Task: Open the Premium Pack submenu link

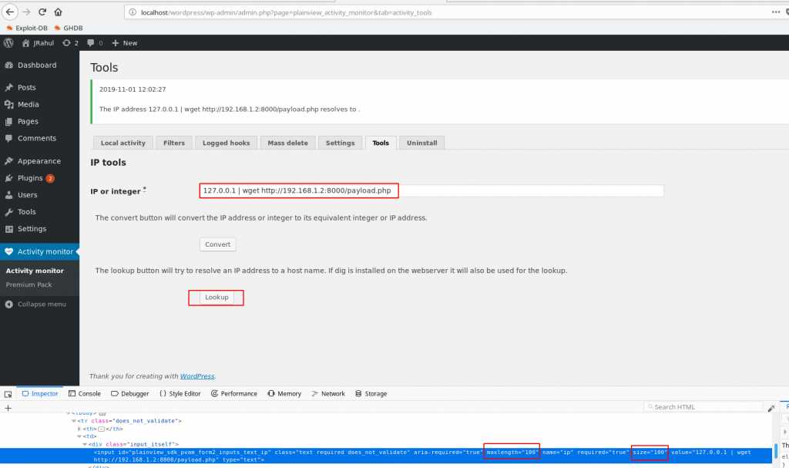Action: (29, 285)
